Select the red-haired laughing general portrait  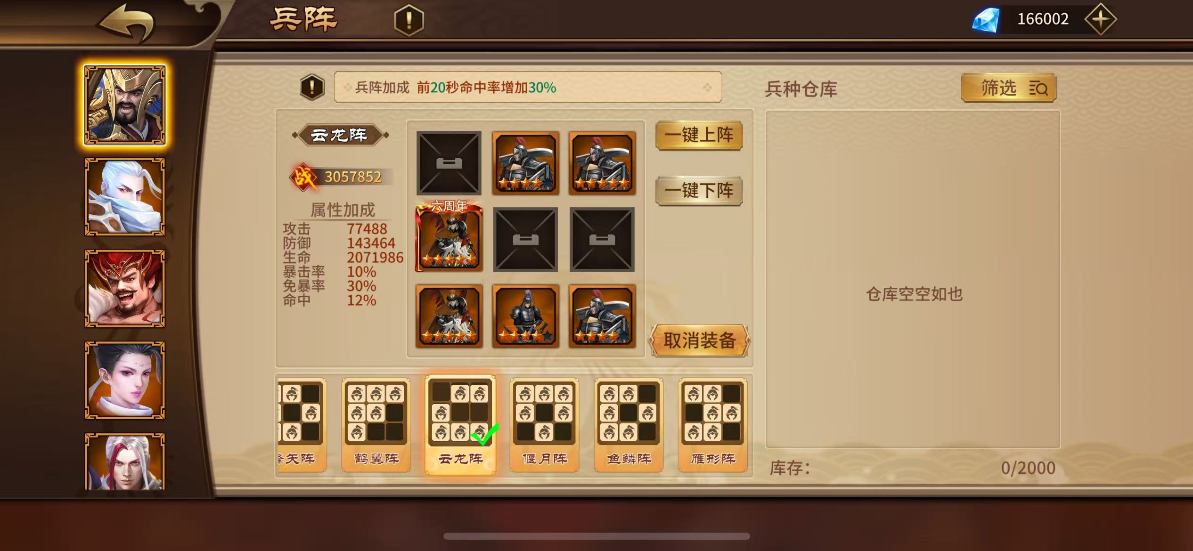click(125, 289)
